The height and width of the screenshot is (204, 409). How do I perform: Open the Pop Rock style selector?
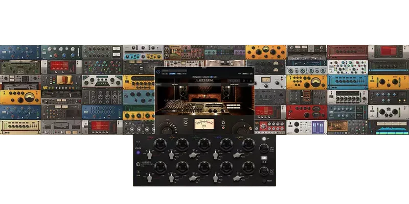click(175, 85)
